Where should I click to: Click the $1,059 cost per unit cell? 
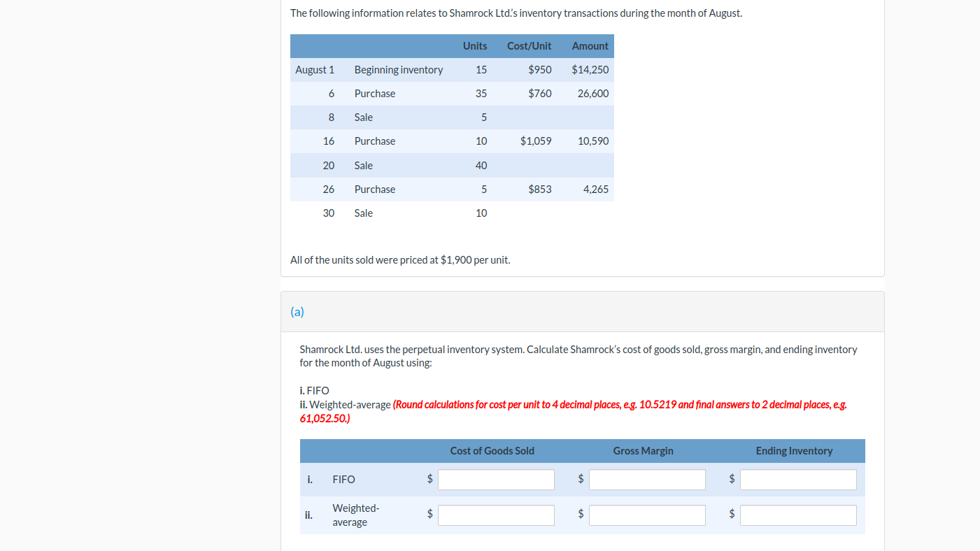pos(536,141)
